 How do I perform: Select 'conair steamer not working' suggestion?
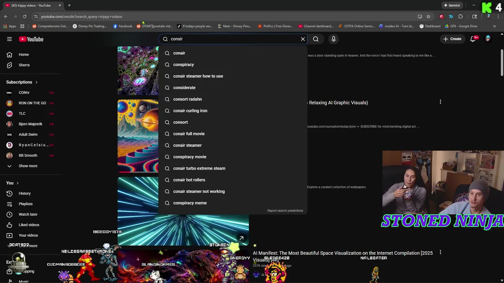pos(233,191)
